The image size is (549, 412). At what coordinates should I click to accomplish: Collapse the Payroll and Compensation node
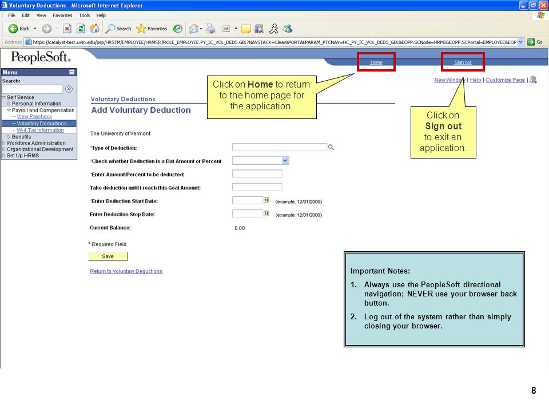[x=9, y=110]
